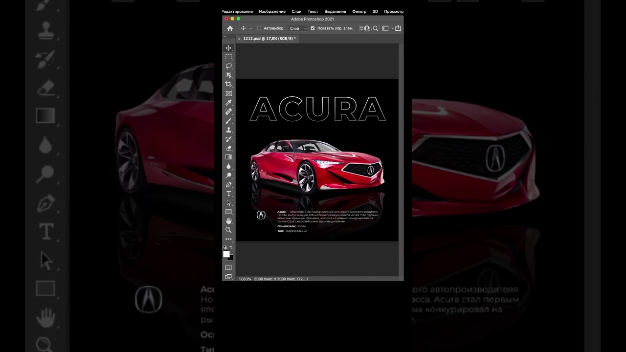The image size is (626, 352).
Task: Select the Blur tool
Action: (228, 166)
